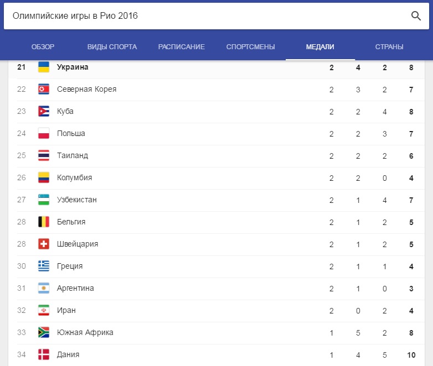Screen dimensions: 433x366
Task: Select the РАСПИСАНИЕ tab
Action: click(182, 47)
